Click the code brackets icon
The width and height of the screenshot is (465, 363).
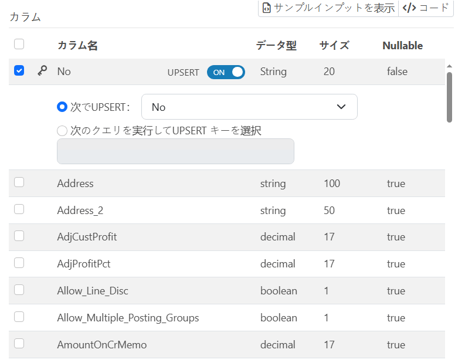pyautogui.click(x=409, y=8)
